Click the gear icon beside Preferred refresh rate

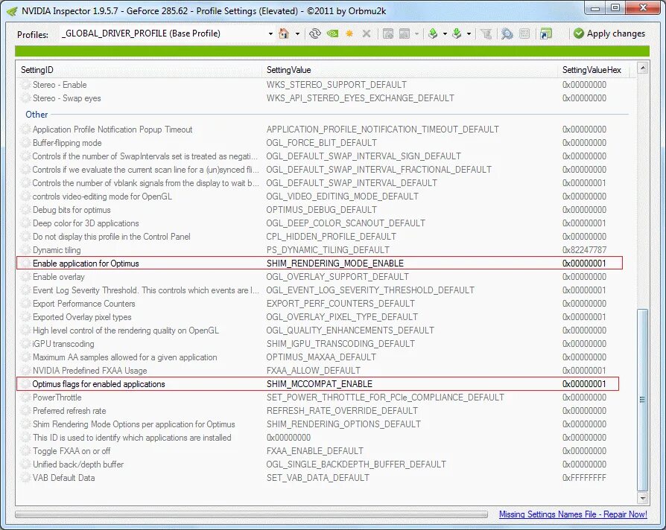[x=25, y=411]
